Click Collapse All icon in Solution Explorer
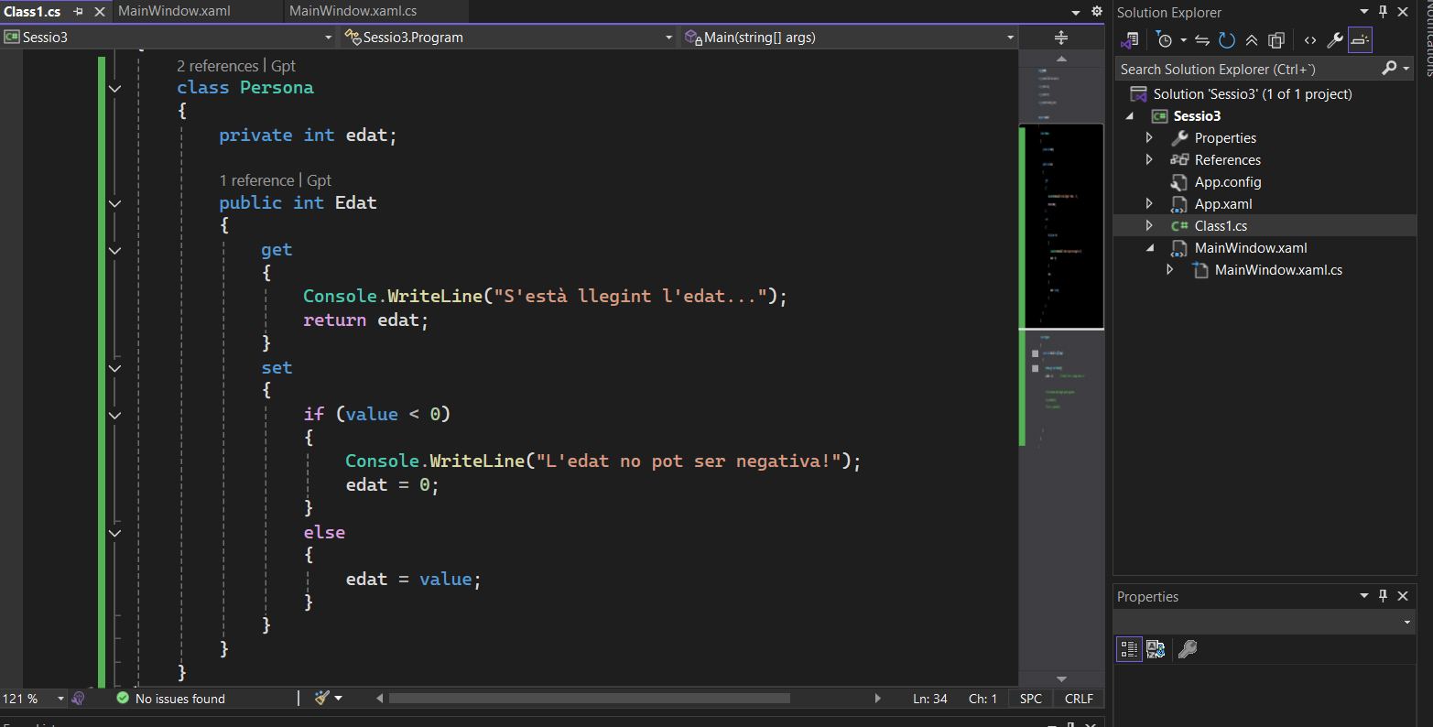The image size is (1433, 727). [1252, 40]
